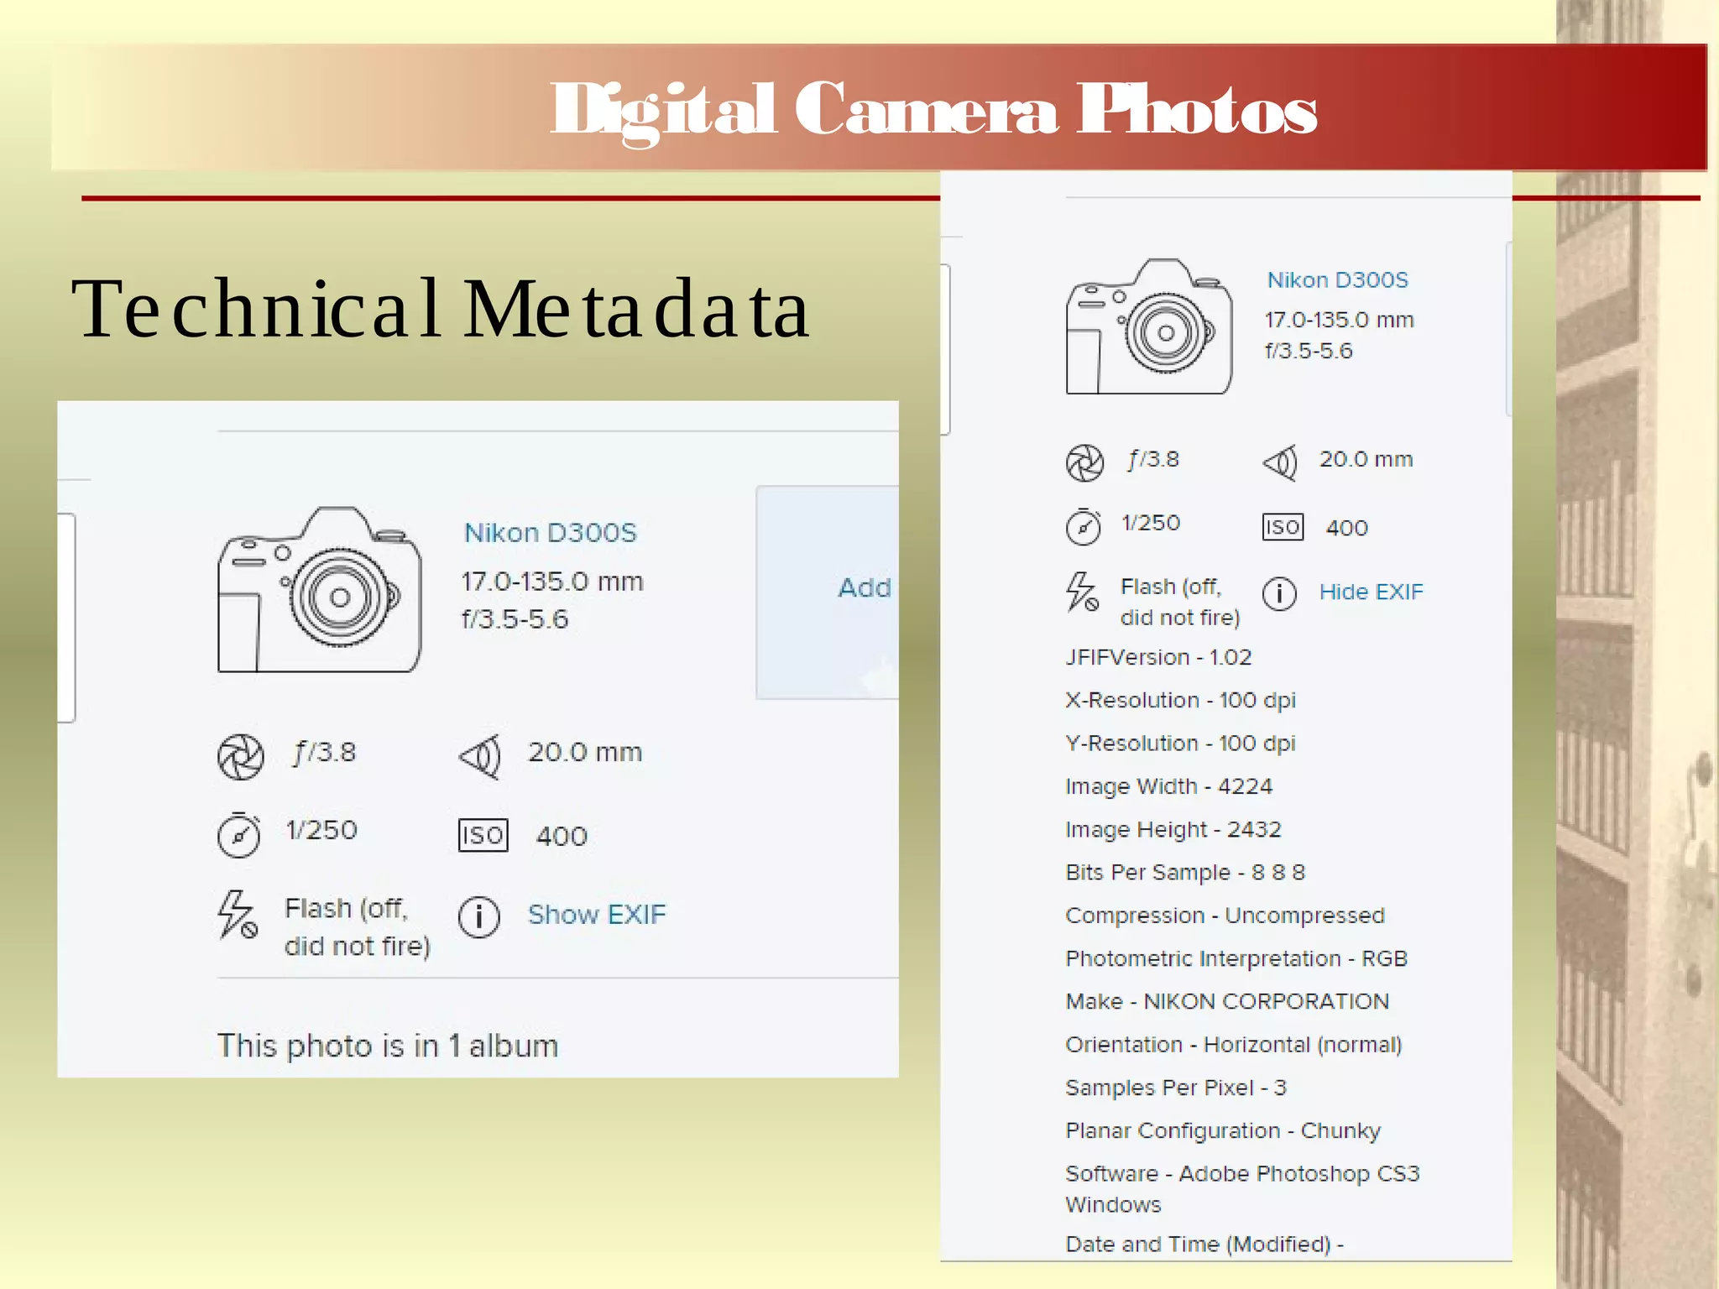Click aperture icon beside f/3.8 in left panel
1719x1289 pixels.
click(241, 756)
